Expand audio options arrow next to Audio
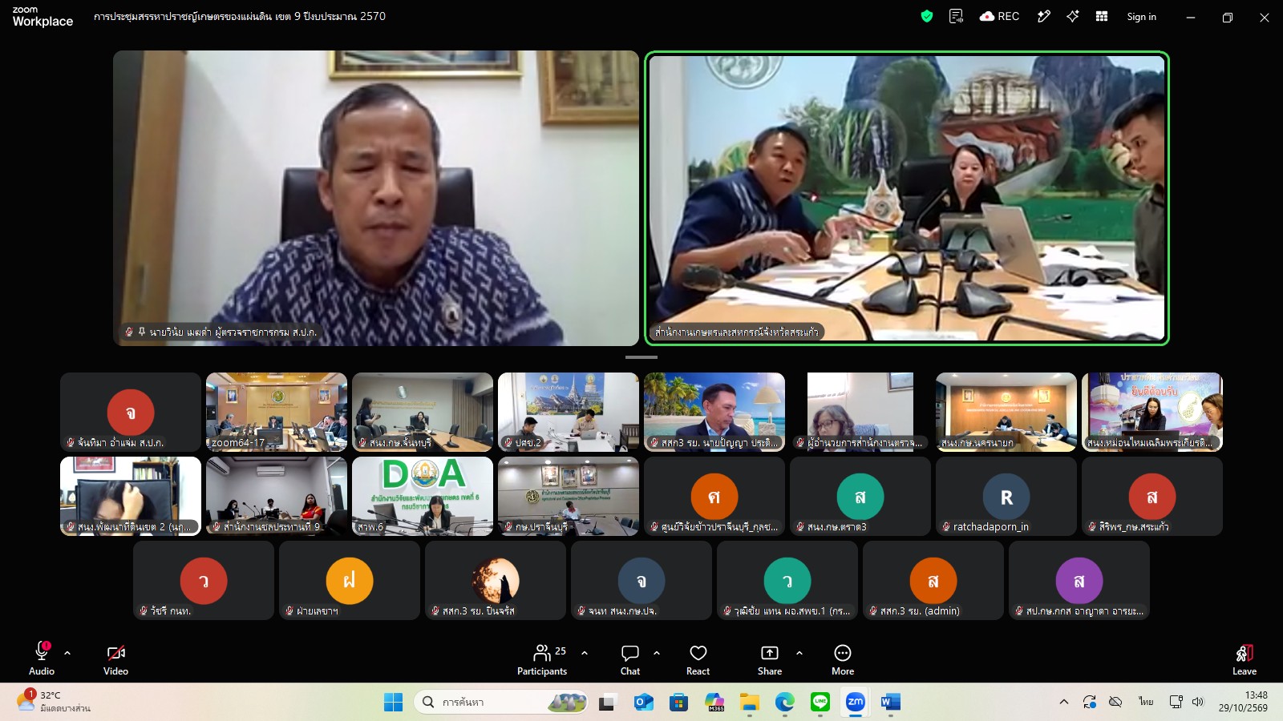 click(x=67, y=653)
